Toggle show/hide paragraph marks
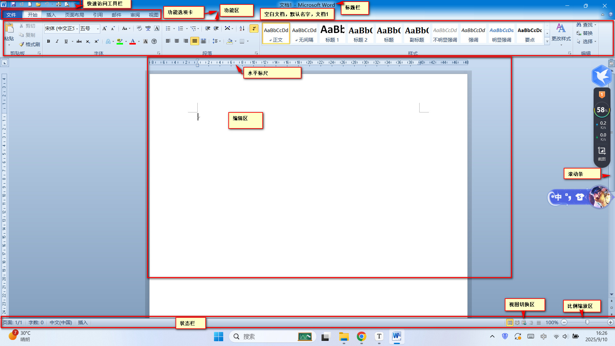This screenshot has width=615, height=346. (254, 29)
